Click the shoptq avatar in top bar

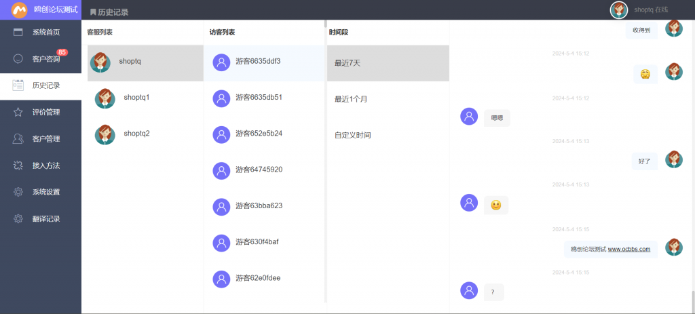point(619,9)
